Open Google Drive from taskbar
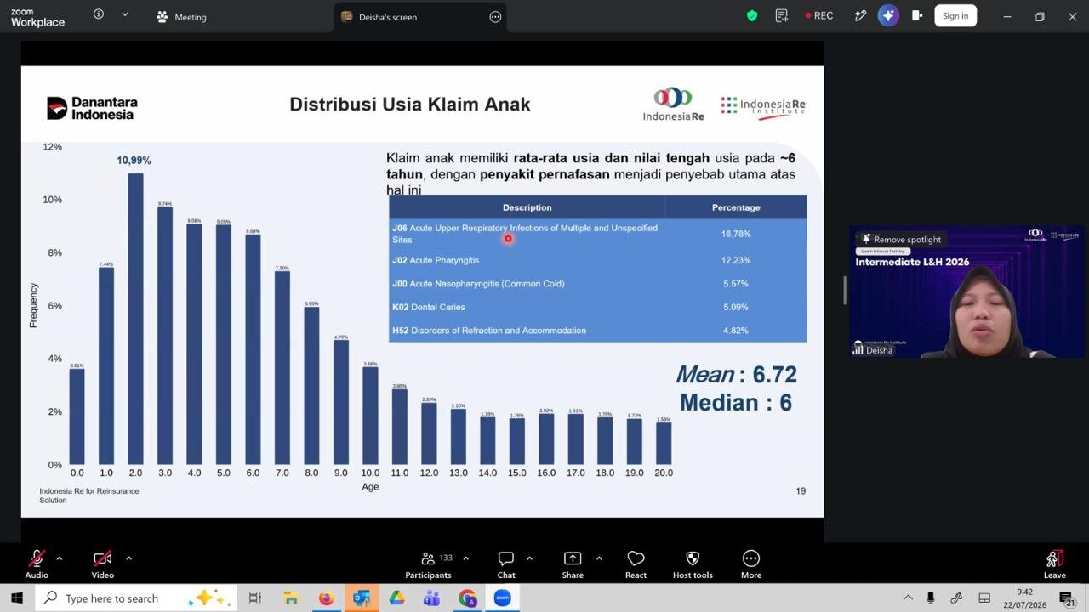This screenshot has width=1089, height=612. tap(396, 598)
